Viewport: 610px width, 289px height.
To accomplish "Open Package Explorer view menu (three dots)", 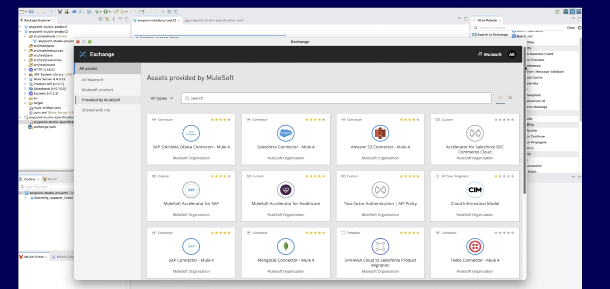I will pyautogui.click(x=114, y=19).
